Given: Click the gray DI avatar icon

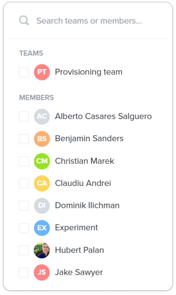Looking at the screenshot, I should coord(42,206).
